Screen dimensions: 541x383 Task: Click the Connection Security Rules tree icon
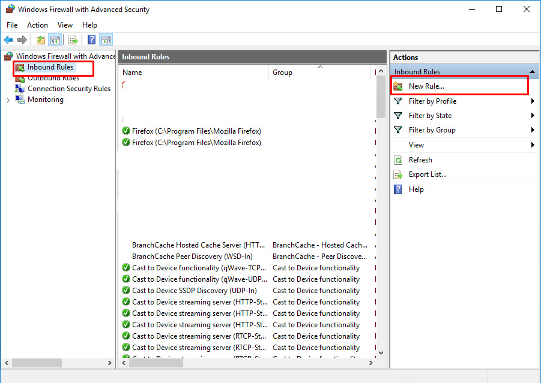click(x=20, y=89)
